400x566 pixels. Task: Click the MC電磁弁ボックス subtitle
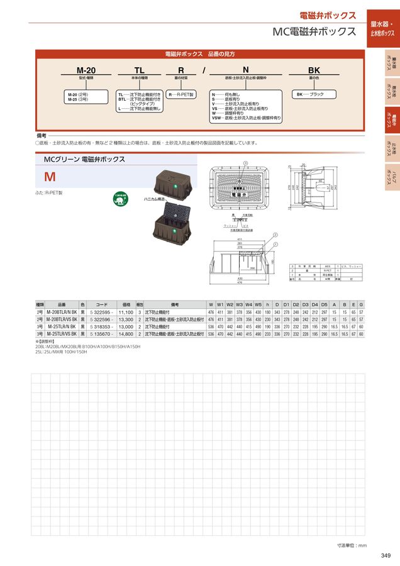(314, 32)
